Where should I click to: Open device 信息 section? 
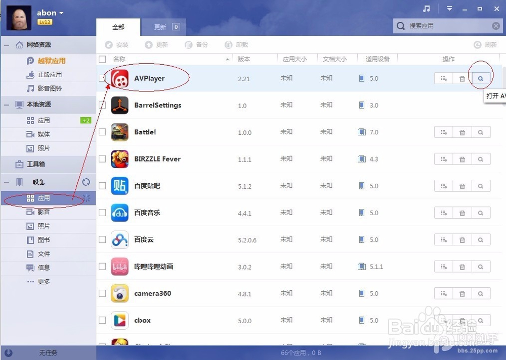49,268
